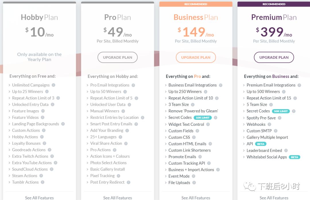The height and width of the screenshot is (200, 310).
Task: Click BETA badge next to API
Action: coord(261,144)
